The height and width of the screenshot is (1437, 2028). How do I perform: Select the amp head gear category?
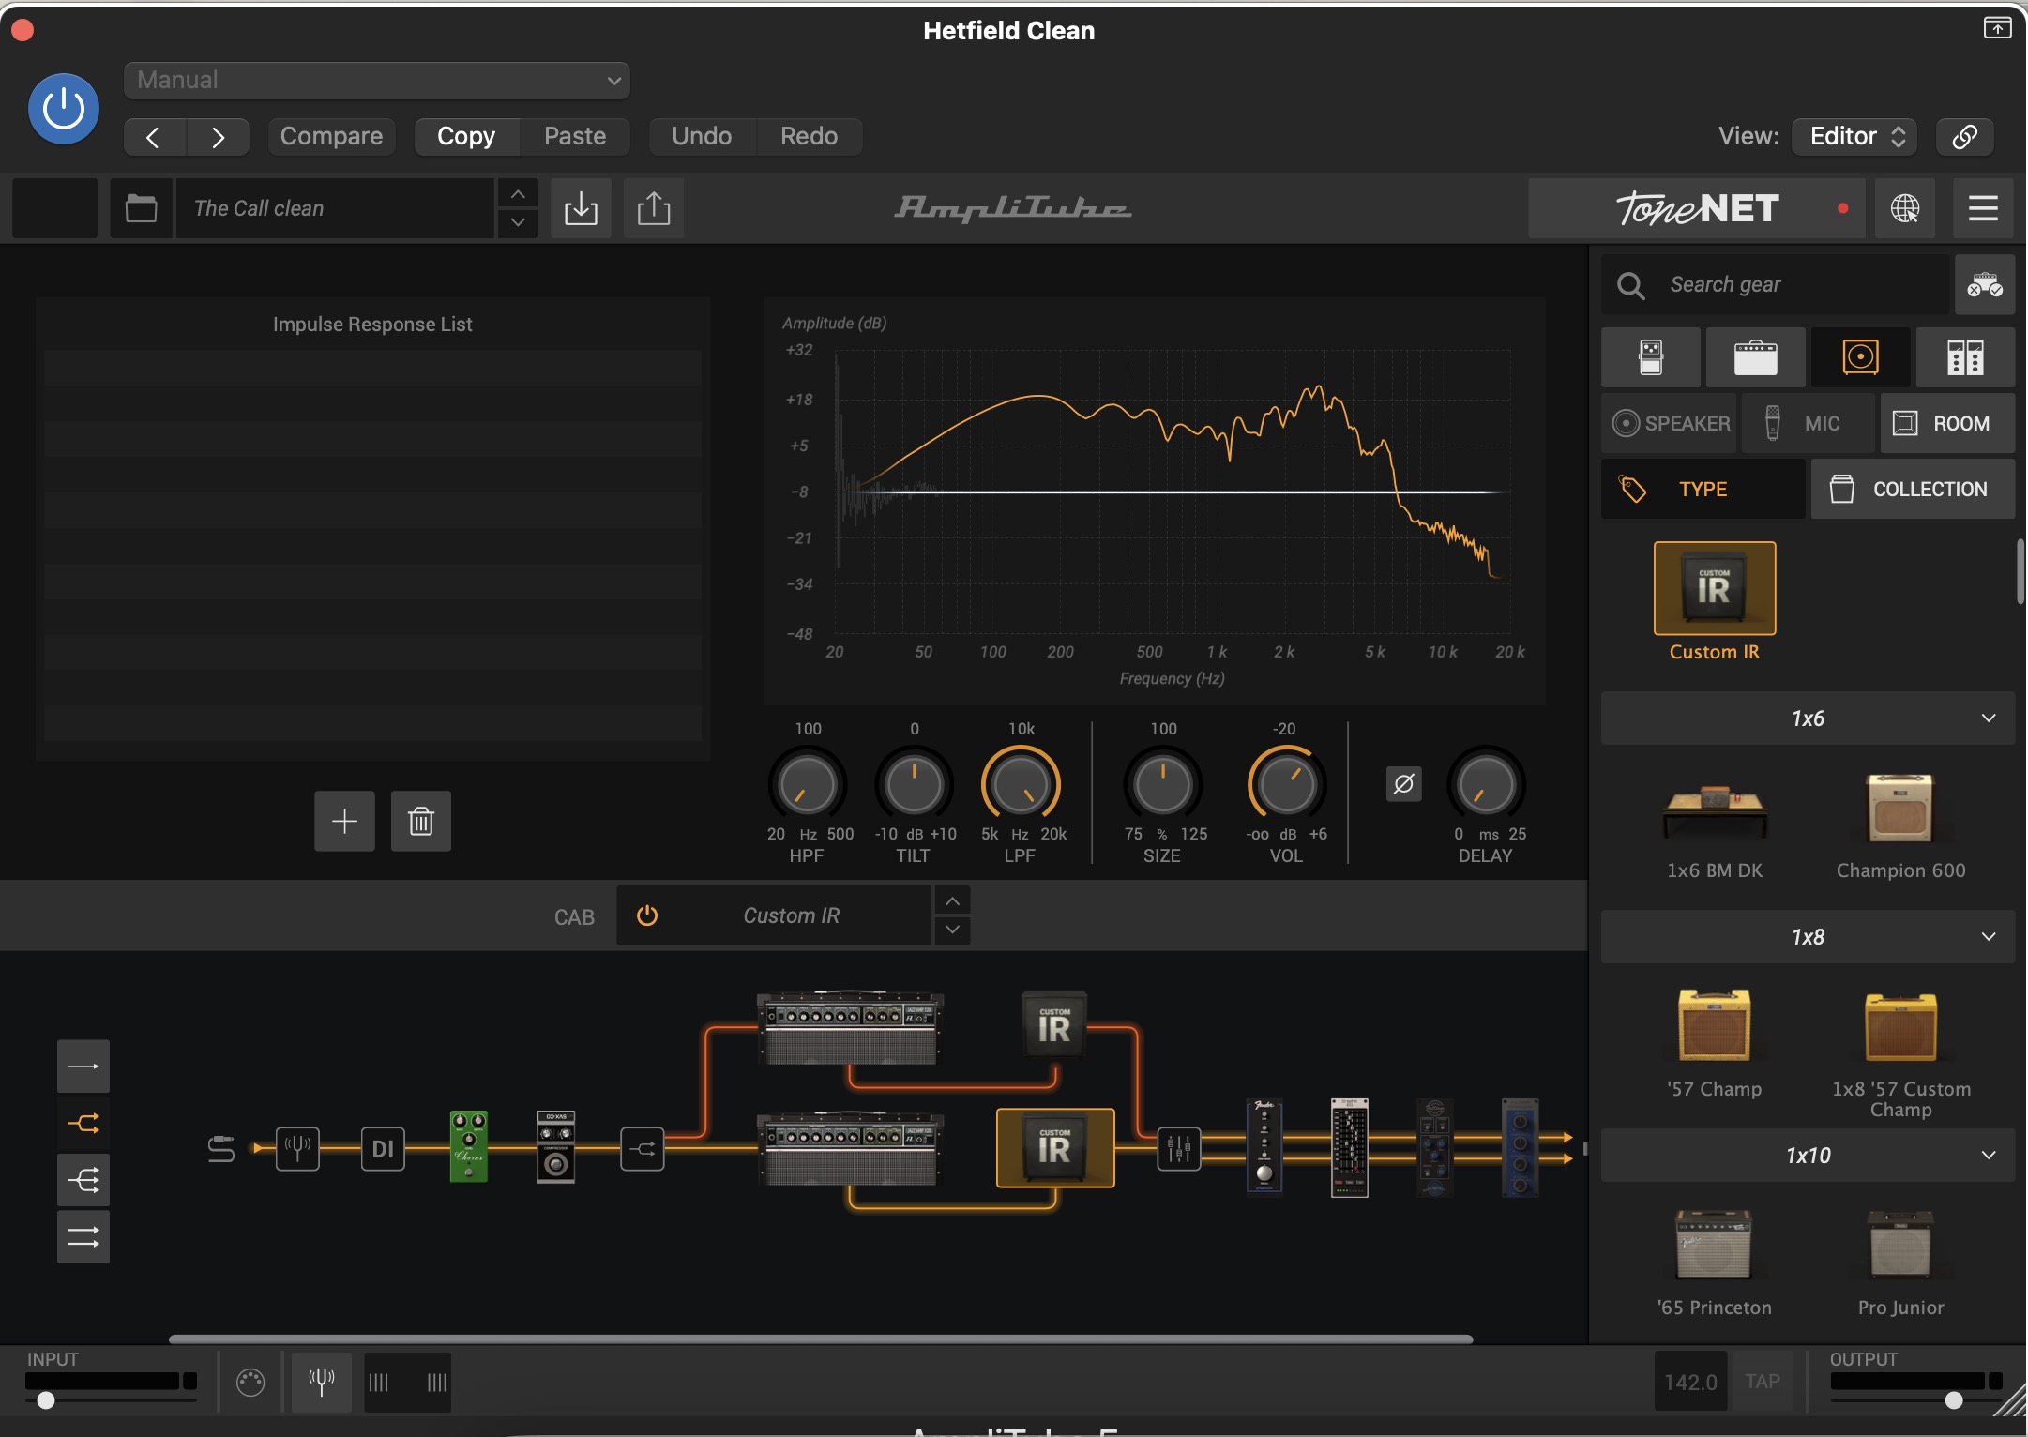(x=1756, y=357)
